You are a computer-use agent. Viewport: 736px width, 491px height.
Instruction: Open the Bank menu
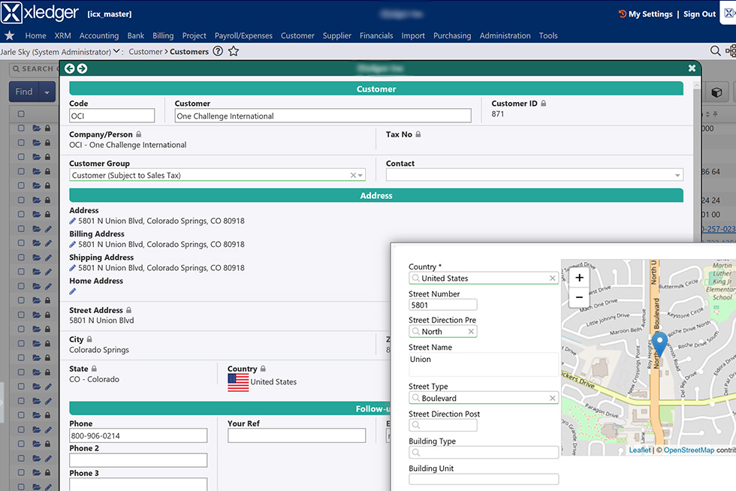136,36
